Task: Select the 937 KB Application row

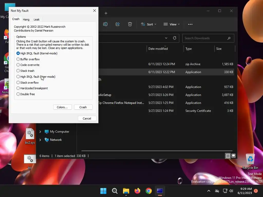Action: click(166, 87)
